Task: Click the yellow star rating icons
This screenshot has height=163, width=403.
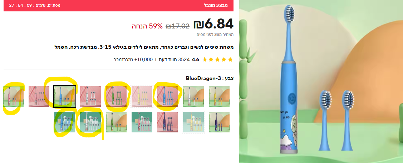Action: [217, 60]
